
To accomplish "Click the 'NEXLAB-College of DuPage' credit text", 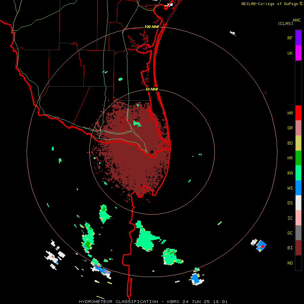I will point(270,4).
